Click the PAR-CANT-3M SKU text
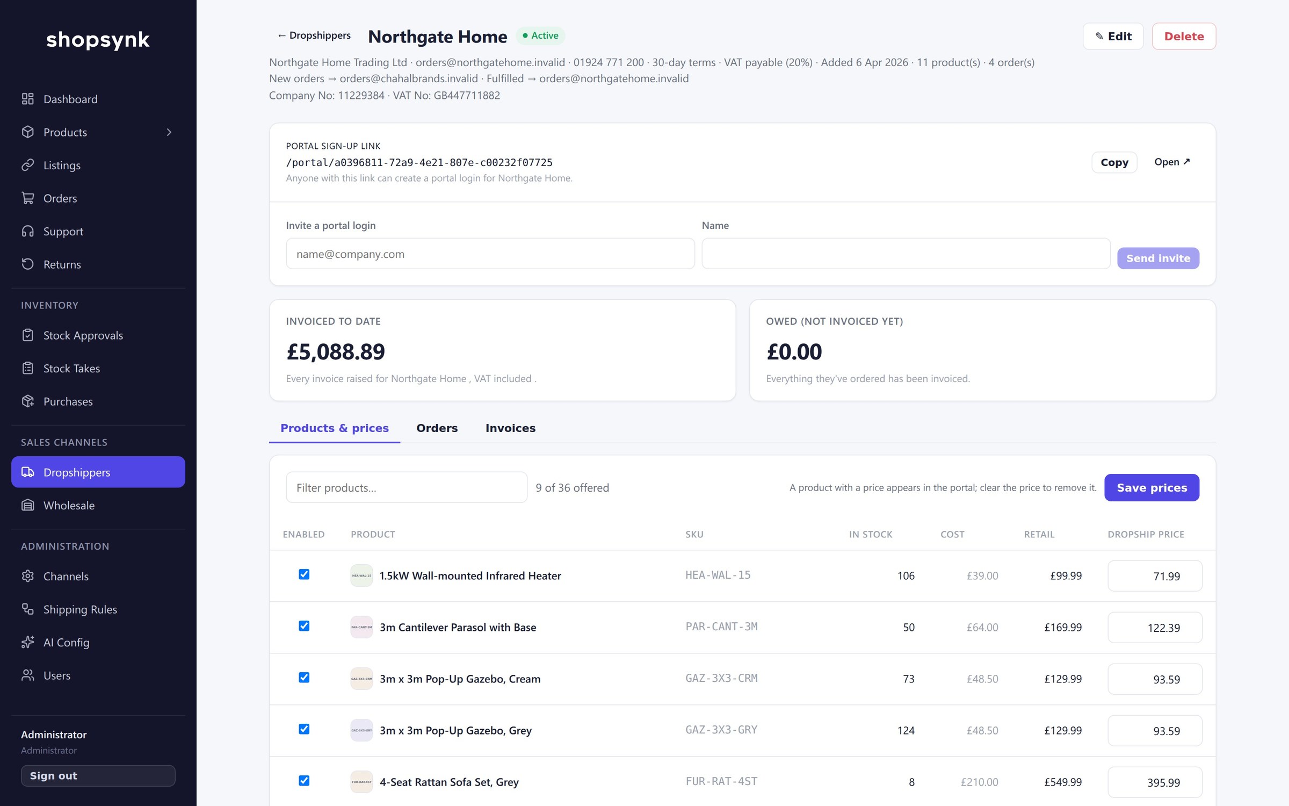Screen dimensions: 1289x806 721,627
